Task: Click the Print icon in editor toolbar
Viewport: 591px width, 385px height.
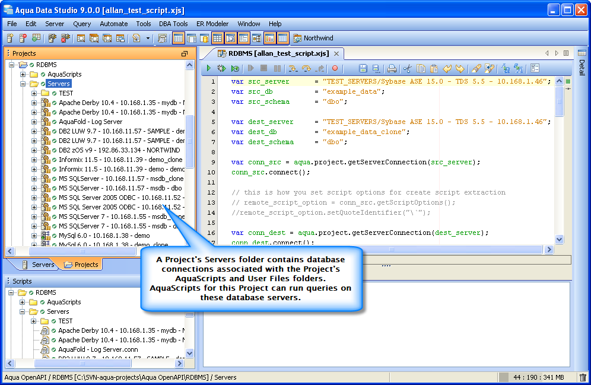Action: [392, 68]
